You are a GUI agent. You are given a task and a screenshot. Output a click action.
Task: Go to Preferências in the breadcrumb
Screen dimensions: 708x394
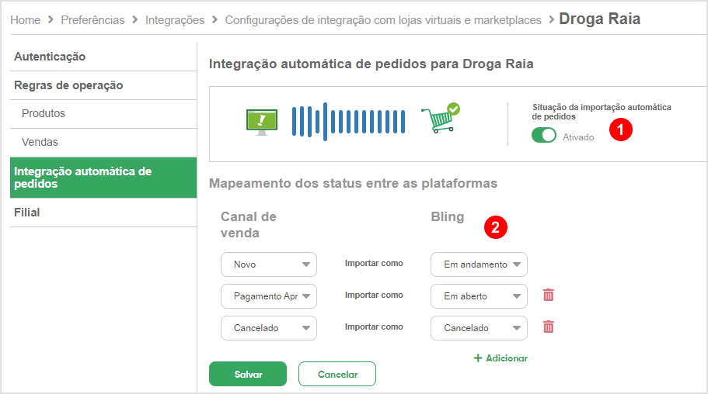(x=92, y=20)
